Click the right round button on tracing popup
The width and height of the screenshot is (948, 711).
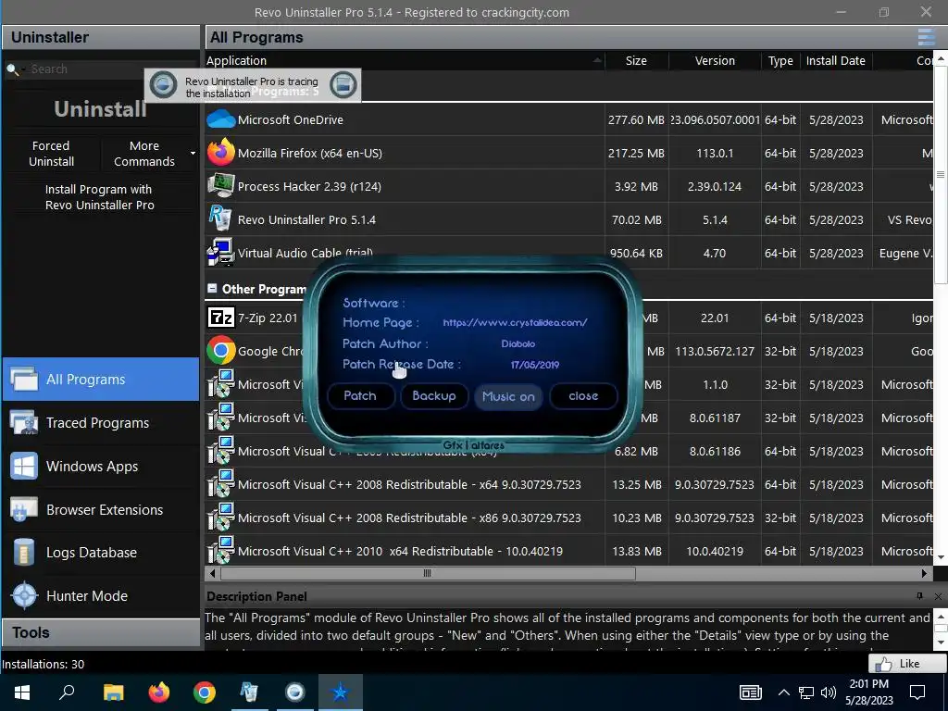343,85
